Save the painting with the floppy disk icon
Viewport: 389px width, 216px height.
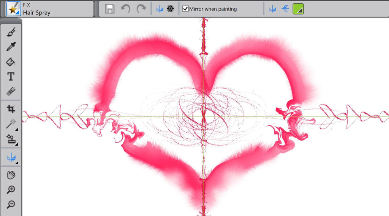110,9
